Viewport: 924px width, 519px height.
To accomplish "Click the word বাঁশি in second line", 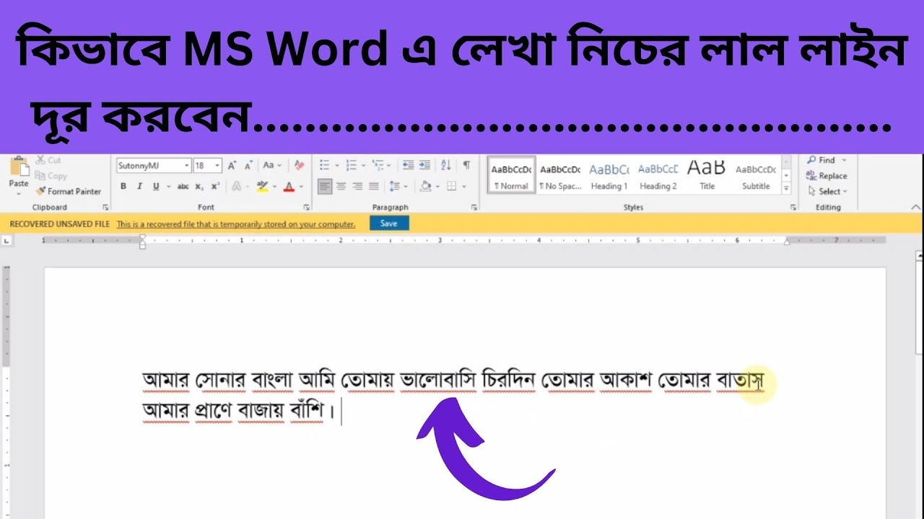I will tap(307, 411).
